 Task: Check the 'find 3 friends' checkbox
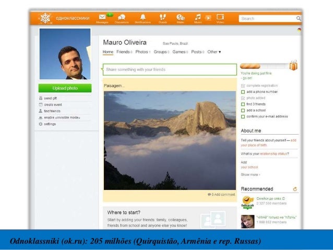click(x=243, y=104)
